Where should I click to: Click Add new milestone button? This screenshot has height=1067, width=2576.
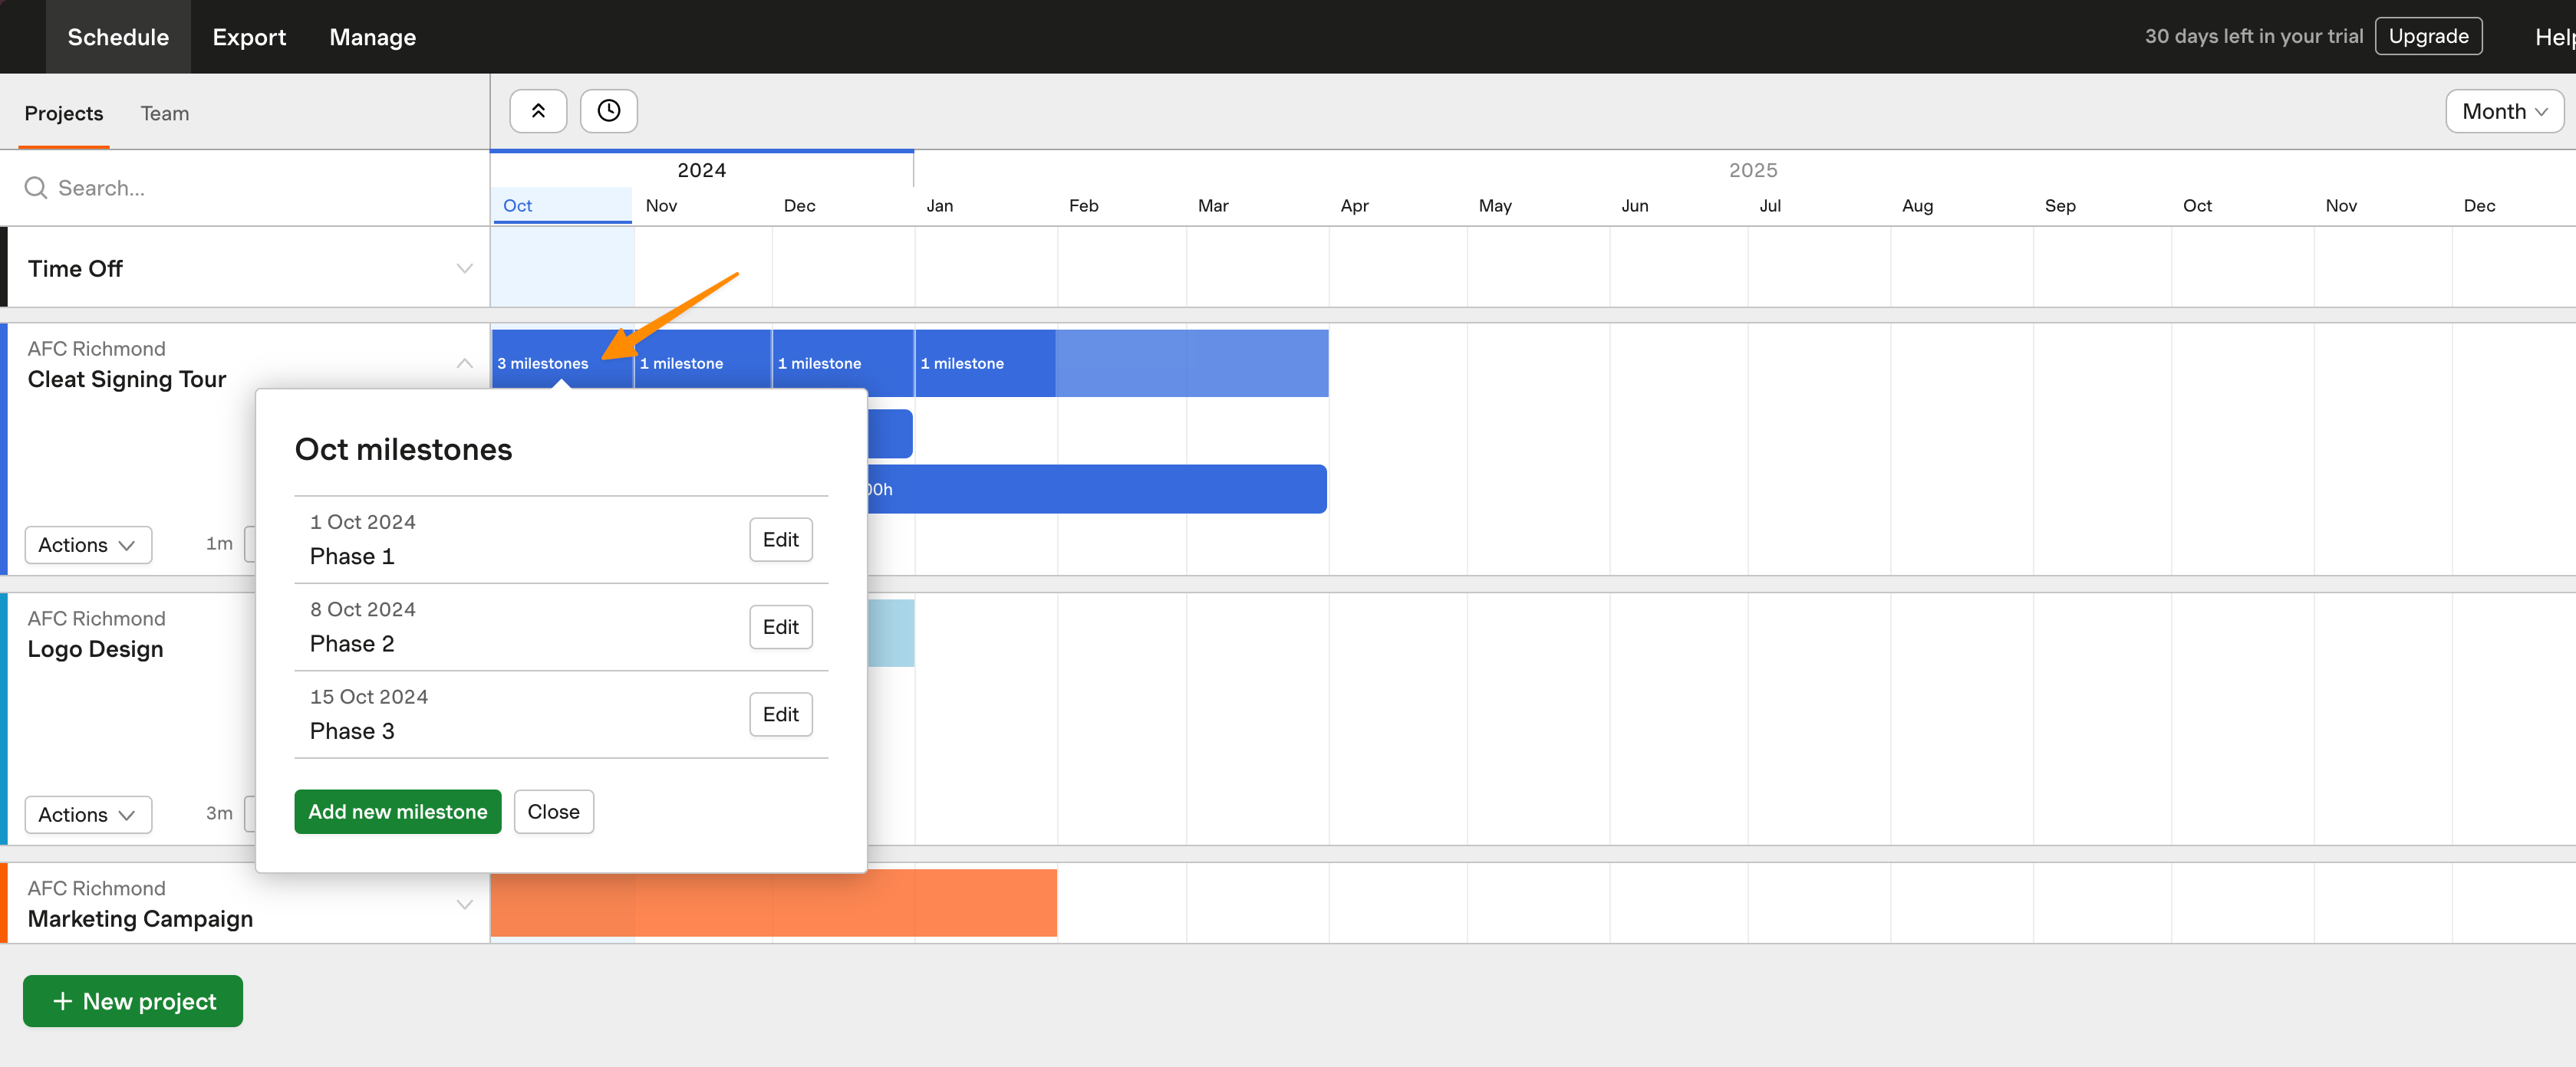pyautogui.click(x=397, y=811)
